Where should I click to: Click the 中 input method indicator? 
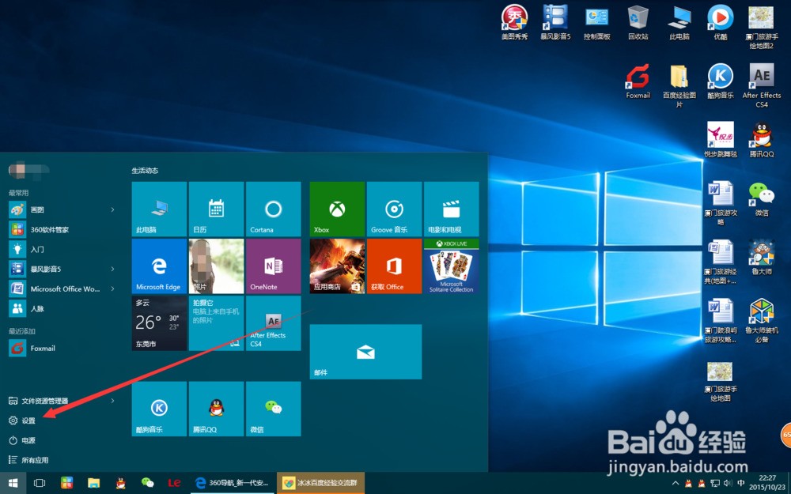click(x=741, y=484)
